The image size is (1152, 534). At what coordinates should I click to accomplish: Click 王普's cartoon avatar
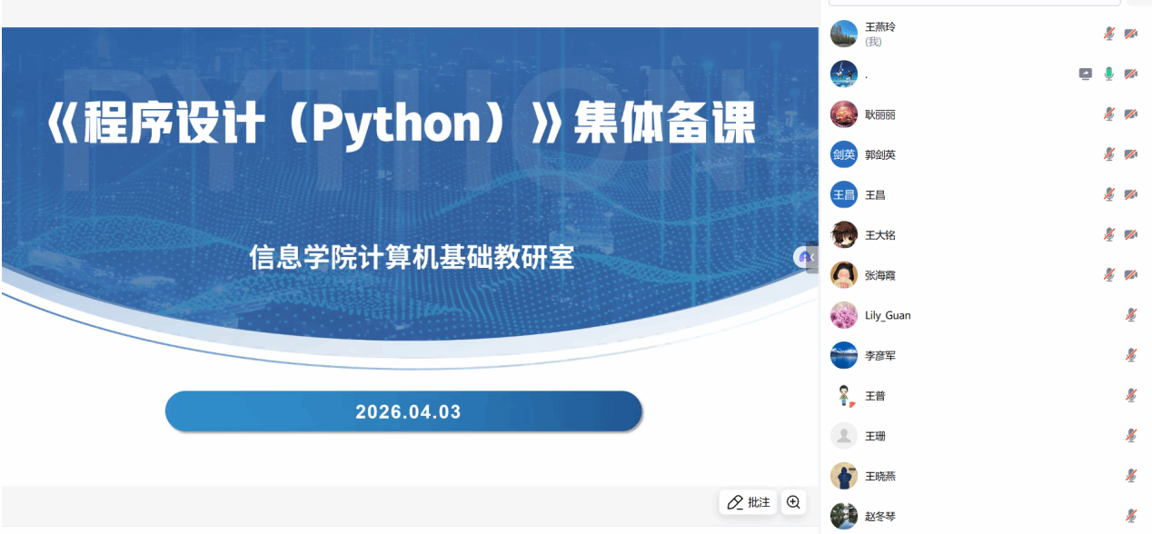coord(844,396)
